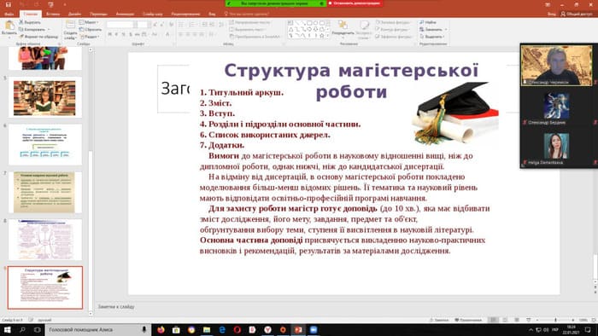This screenshot has height=336, width=598.
Task: Click the zoom slider in the status bar
Action: tap(555, 320)
